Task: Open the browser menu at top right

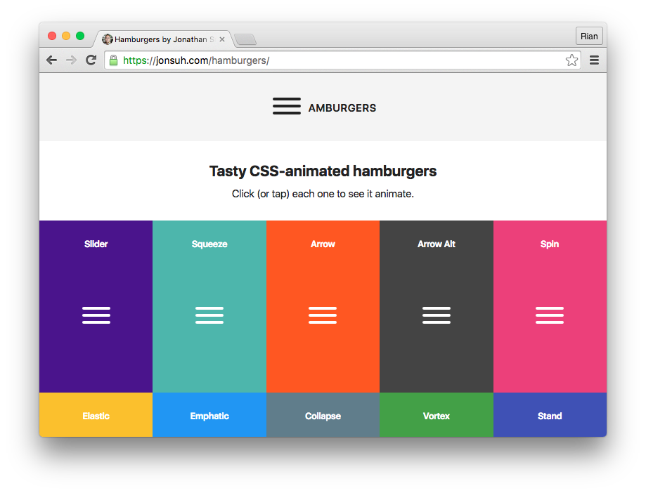Action: [x=594, y=60]
